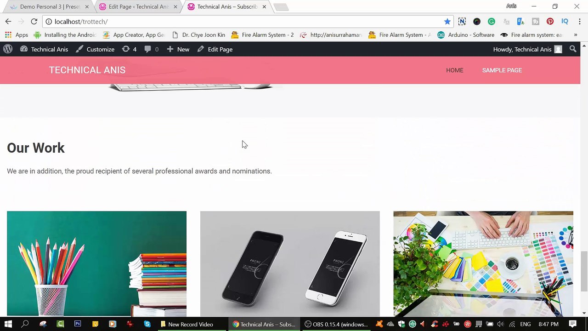Click the dark circular color extension icon
Screen dimensions: 588x331
coord(477,22)
